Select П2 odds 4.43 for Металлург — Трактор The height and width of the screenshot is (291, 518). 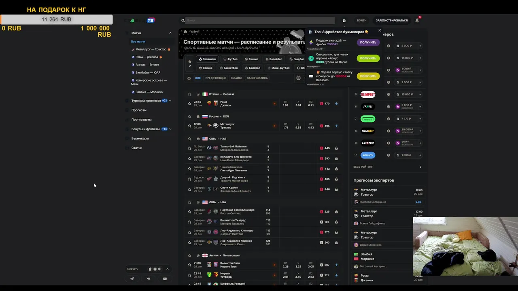[311, 126]
